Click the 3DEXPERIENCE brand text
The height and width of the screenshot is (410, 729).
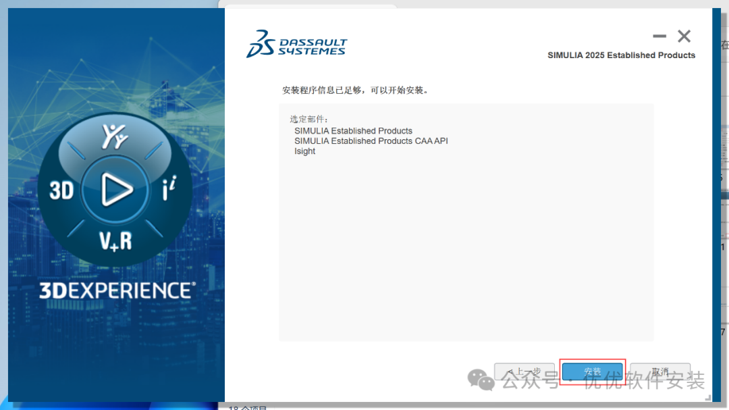pyautogui.click(x=116, y=291)
